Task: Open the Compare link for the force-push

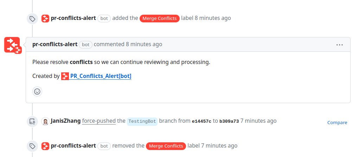Action: (337, 122)
